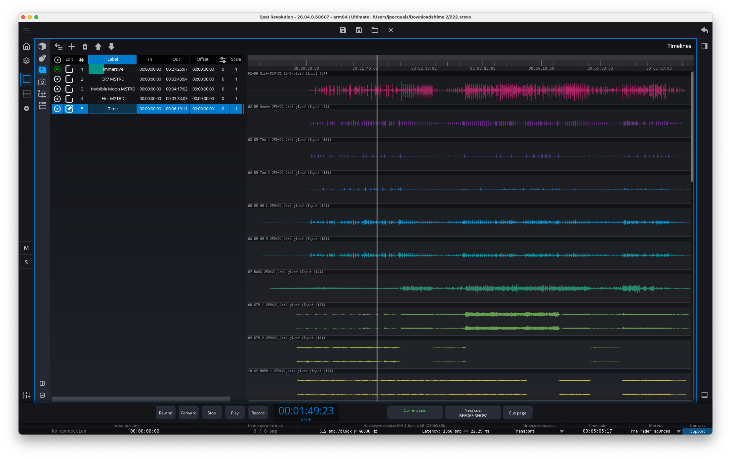Open the hamburger main menu
This screenshot has height=459, width=731.
coord(26,30)
